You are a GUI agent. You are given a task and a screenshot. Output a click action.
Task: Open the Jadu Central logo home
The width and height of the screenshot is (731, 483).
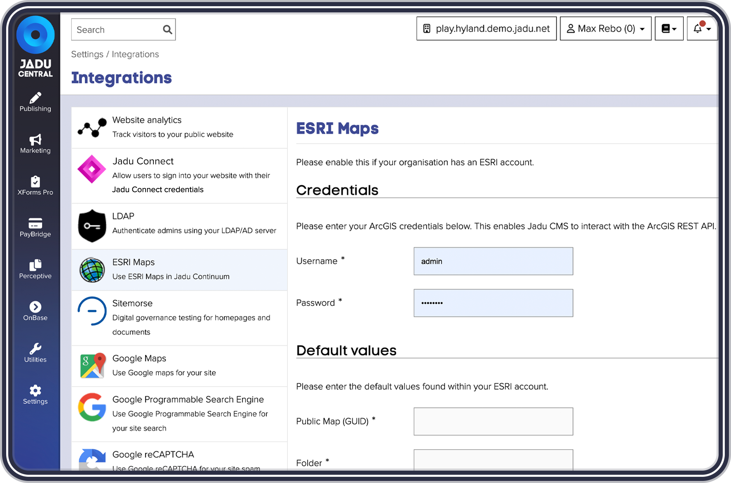tap(35, 47)
